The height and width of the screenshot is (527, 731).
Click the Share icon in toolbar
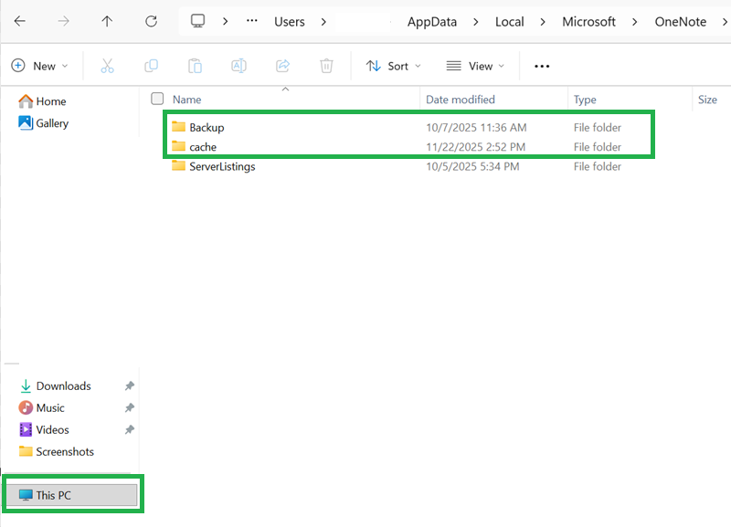pos(282,66)
